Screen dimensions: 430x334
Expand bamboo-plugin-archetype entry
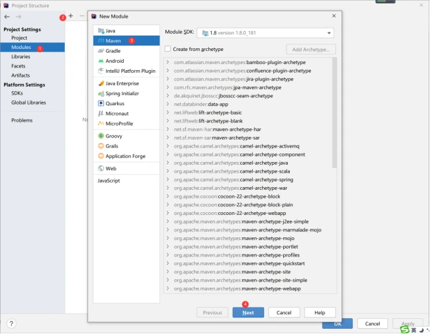click(167, 62)
